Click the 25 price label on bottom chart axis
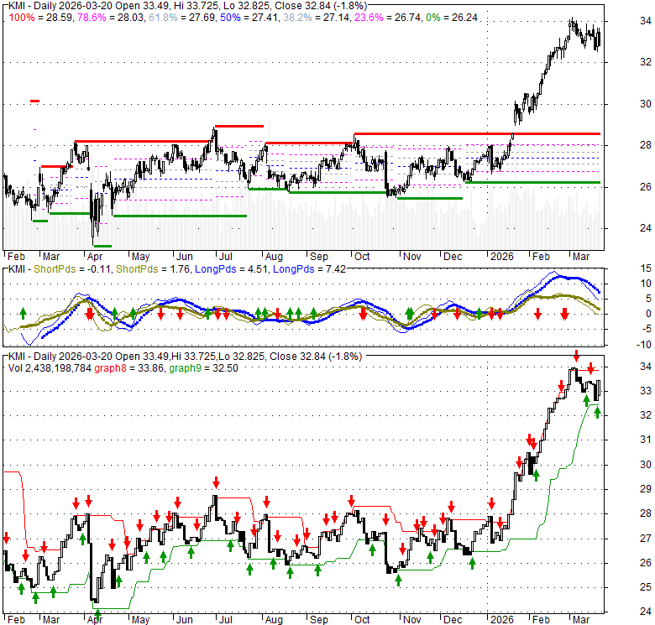The width and height of the screenshot is (655, 625). (646, 587)
